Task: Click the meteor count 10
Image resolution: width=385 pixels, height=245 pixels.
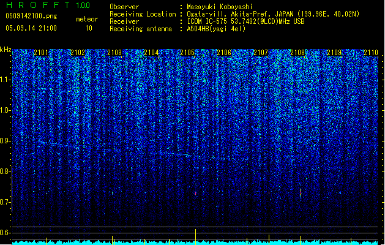Action: (x=89, y=28)
